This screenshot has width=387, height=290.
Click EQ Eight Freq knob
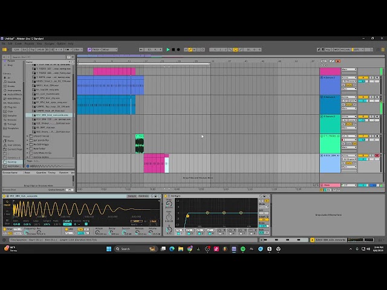point(169,204)
